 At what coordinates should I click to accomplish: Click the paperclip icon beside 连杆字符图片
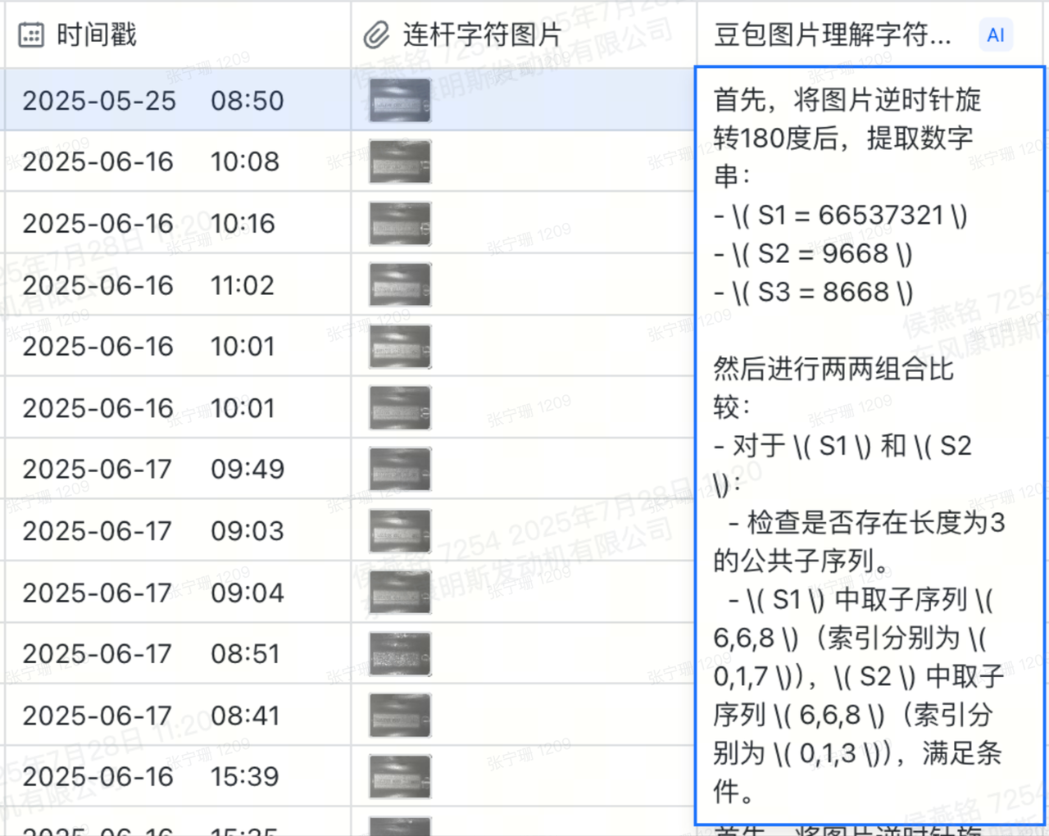[x=376, y=35]
